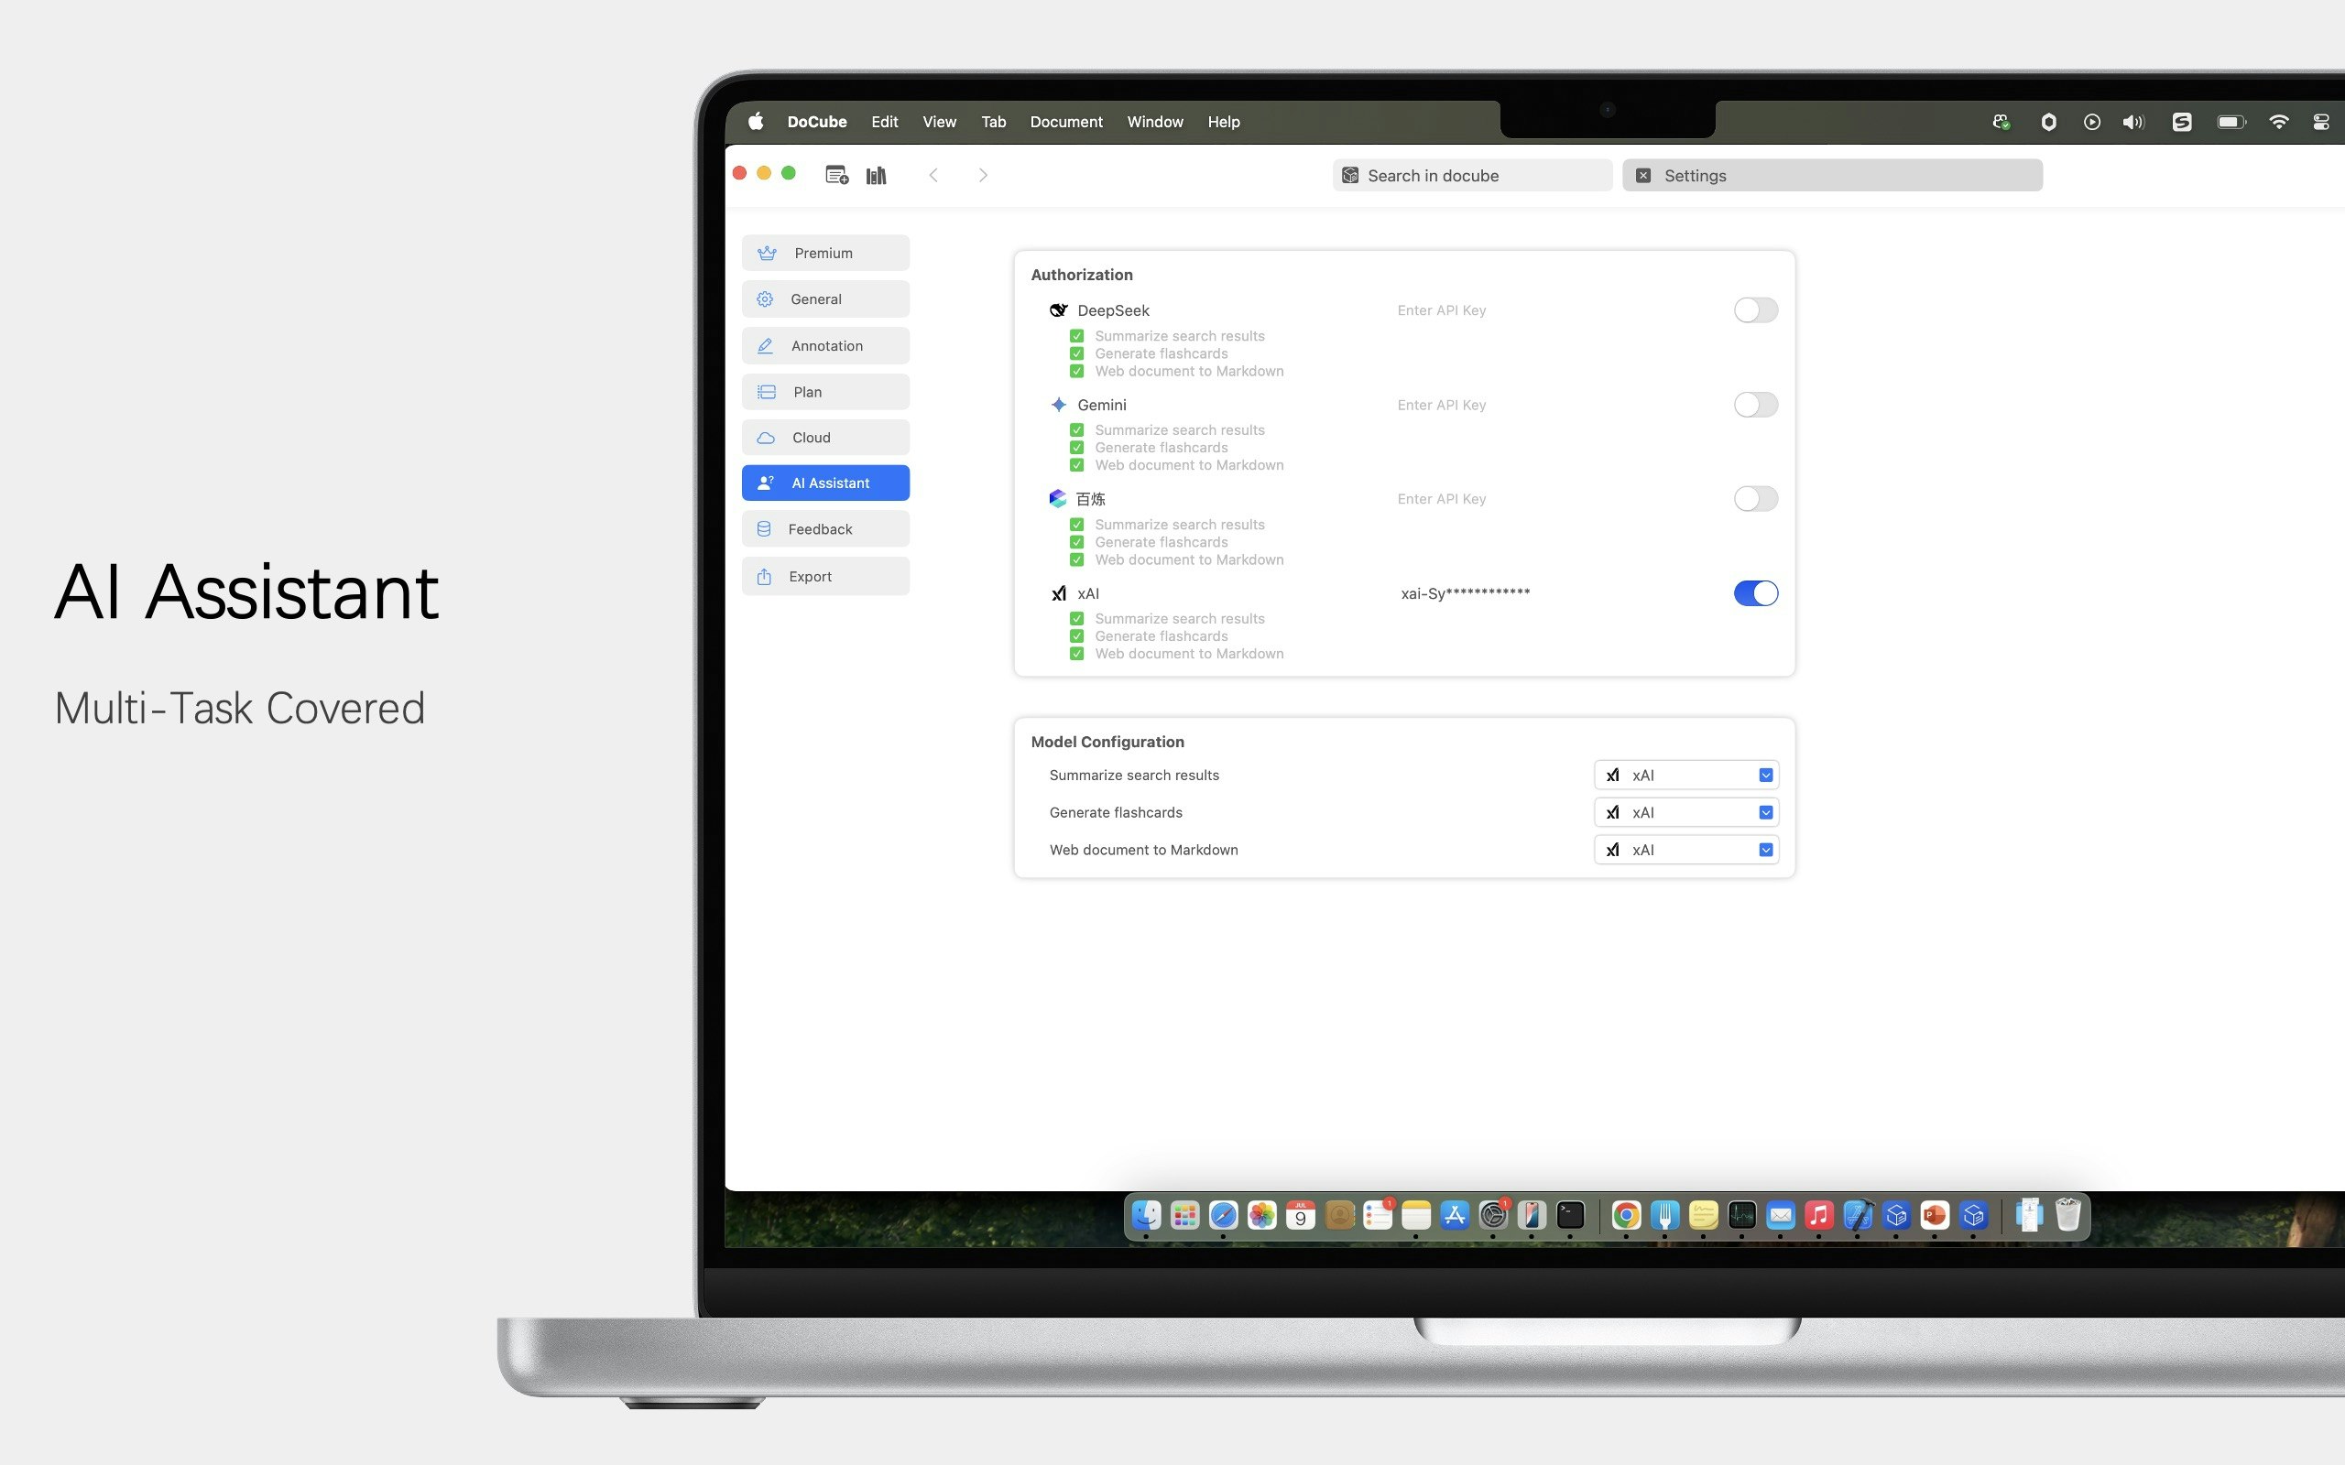
Task: Open the Annotation settings section
Action: click(825, 346)
